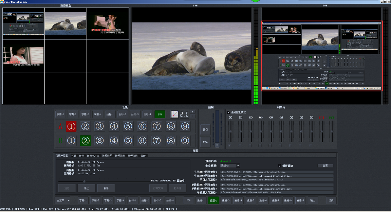This screenshot has width=391, height=212.
Task: Select source 7 on row A
Action: click(x=156, y=126)
